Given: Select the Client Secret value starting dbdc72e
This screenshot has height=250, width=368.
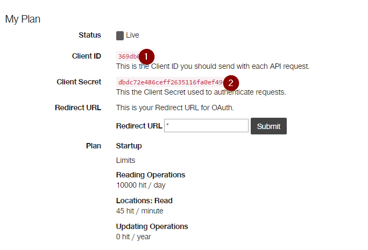Looking at the screenshot, I should (169, 82).
